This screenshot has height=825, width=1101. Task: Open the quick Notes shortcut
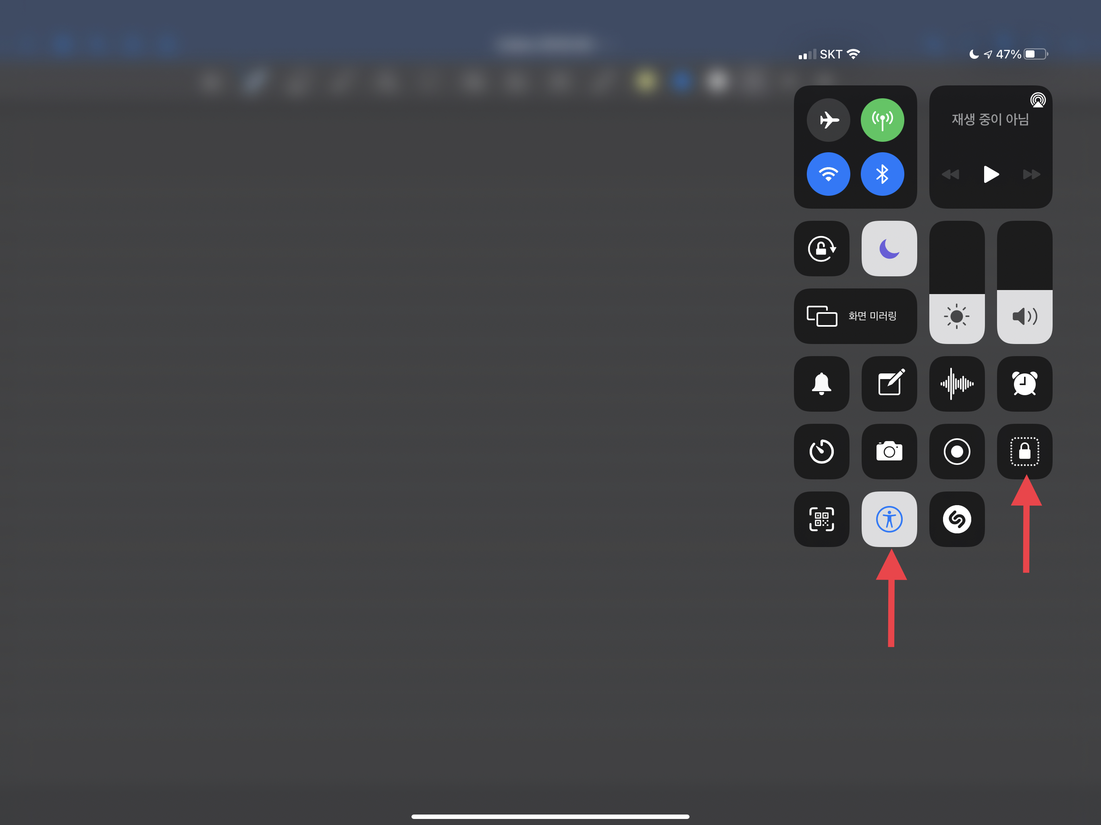point(889,383)
